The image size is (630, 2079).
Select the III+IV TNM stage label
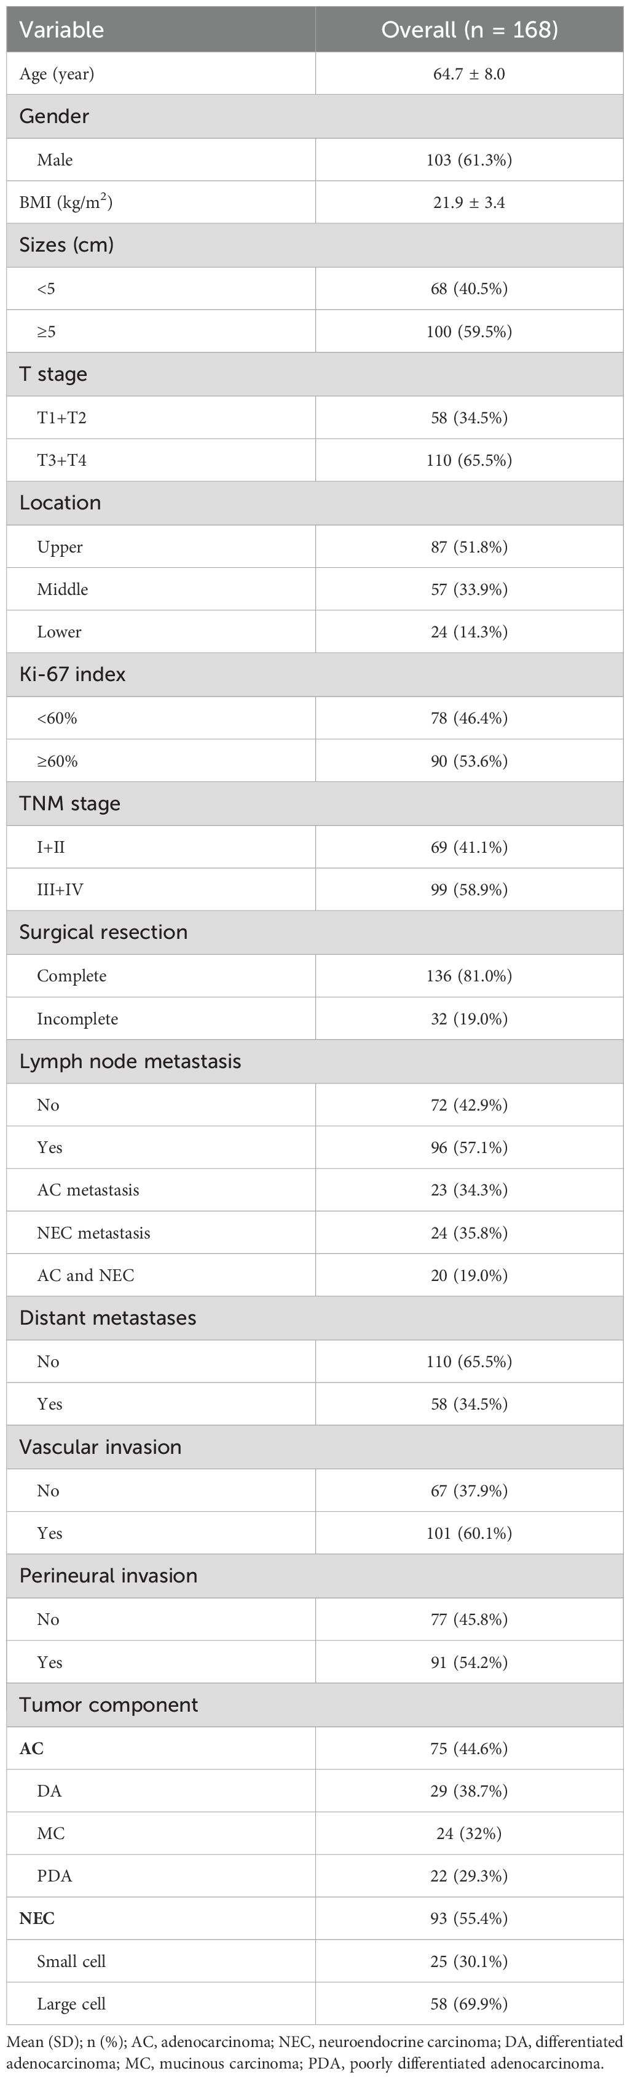click(x=60, y=890)
